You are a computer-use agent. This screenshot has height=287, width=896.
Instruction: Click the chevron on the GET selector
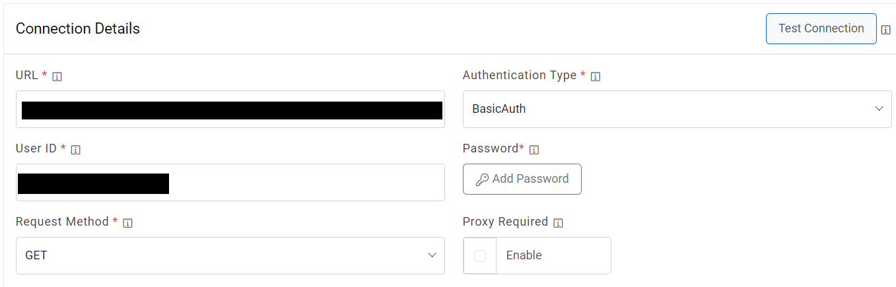pyautogui.click(x=432, y=255)
